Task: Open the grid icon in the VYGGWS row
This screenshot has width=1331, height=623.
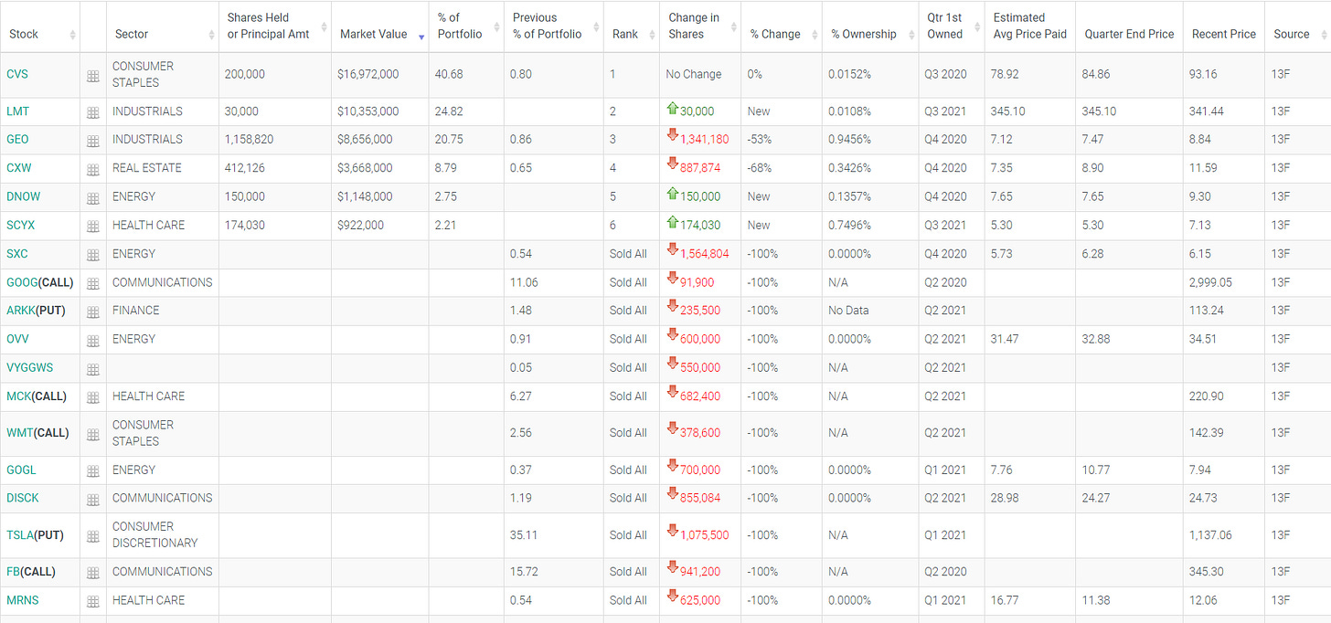Action: pyautogui.click(x=93, y=370)
